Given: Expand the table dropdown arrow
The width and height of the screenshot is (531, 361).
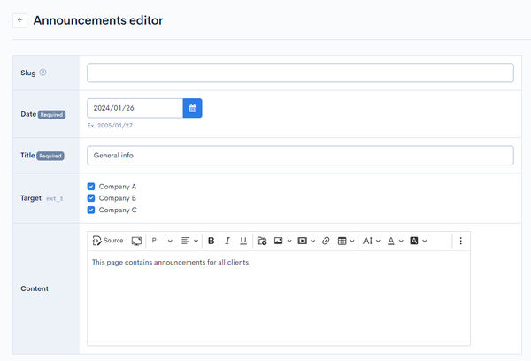Looking at the screenshot, I should 352,241.
